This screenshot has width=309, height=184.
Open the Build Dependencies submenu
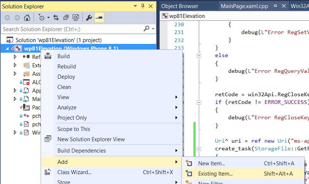111,151
